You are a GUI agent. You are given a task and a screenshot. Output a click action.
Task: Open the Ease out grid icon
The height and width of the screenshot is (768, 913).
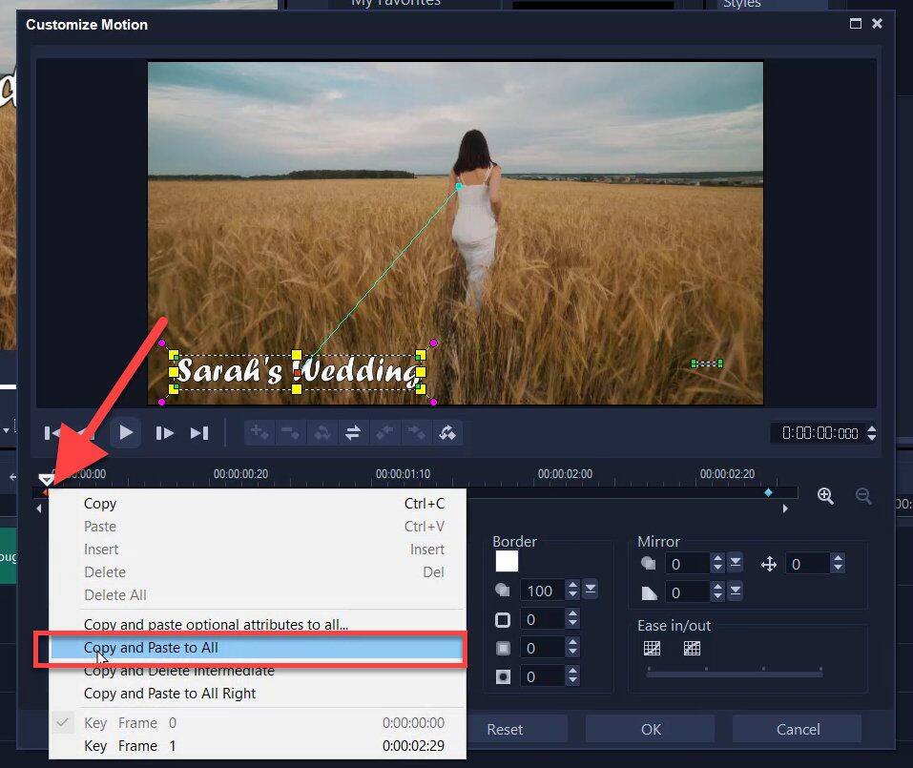point(692,648)
